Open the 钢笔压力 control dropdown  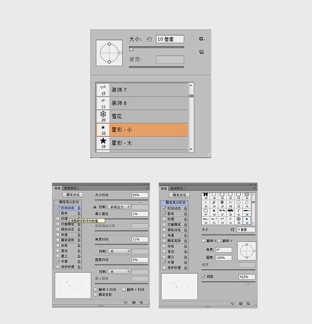(x=119, y=207)
